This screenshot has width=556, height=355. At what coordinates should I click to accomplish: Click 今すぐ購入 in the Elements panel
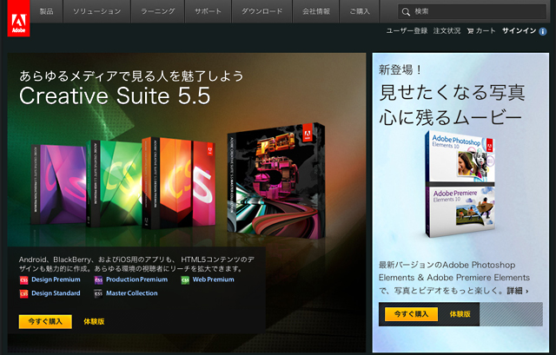click(411, 314)
